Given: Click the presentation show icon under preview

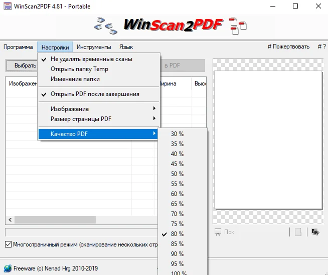Looking at the screenshot, I should (218, 232).
